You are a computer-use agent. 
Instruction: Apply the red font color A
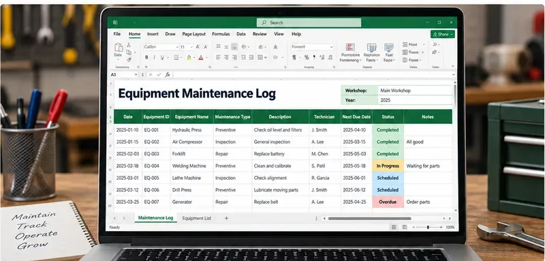click(x=200, y=57)
